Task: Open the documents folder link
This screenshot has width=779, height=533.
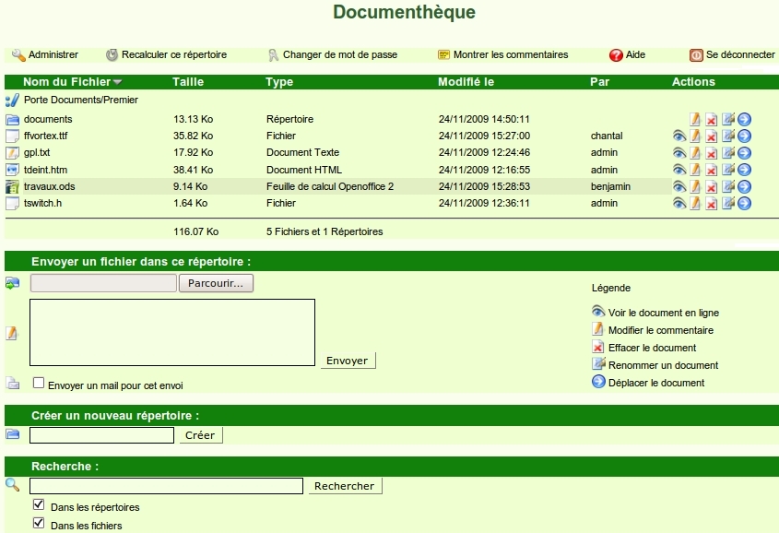Action: (48, 120)
